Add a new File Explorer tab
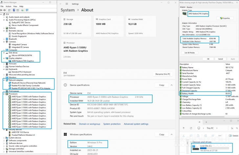Screen dimensions: 239x155 (206, 122)
